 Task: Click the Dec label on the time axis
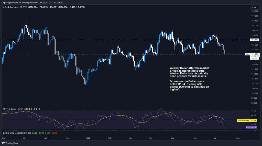coord(68,138)
